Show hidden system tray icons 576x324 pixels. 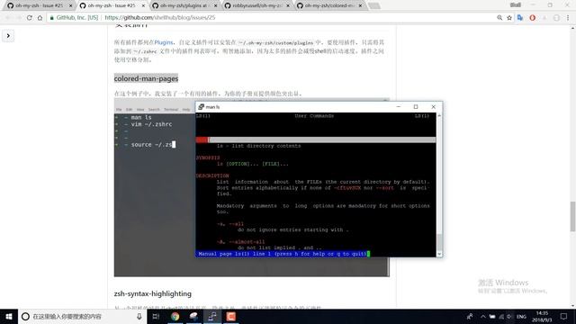pos(482,316)
